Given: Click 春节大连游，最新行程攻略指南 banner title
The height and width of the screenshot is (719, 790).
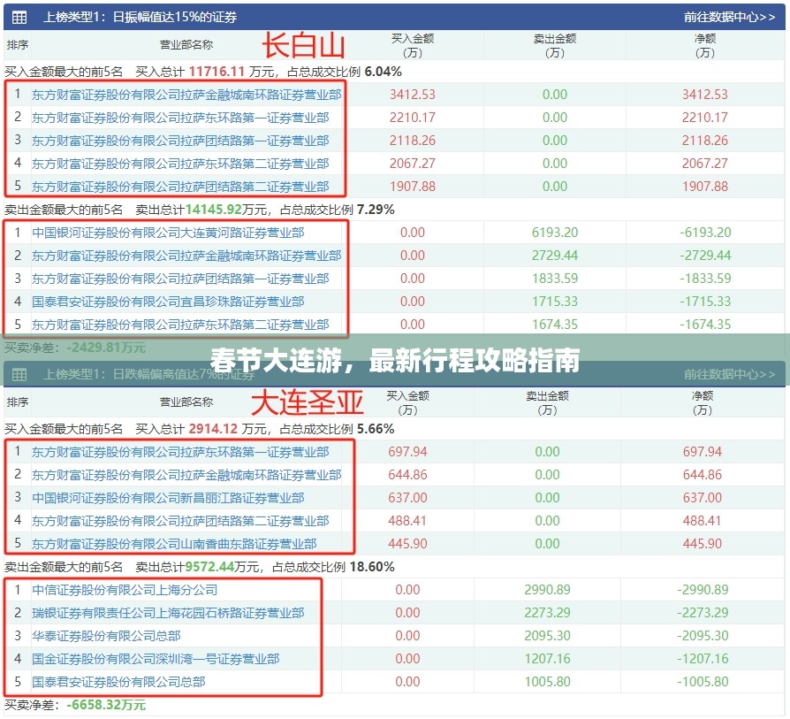Looking at the screenshot, I should click(x=395, y=361).
